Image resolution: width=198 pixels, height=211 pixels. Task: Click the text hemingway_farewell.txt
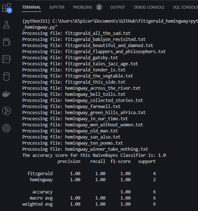pyautogui.click(x=93, y=107)
